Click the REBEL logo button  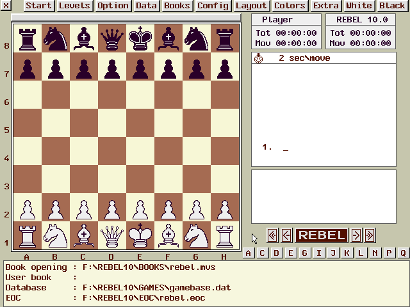click(x=322, y=235)
